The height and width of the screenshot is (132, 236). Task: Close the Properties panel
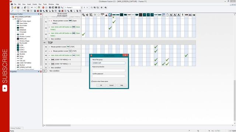pos(41,71)
